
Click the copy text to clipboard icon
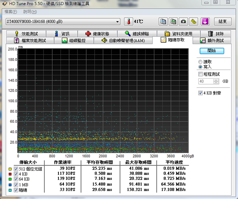163,22
